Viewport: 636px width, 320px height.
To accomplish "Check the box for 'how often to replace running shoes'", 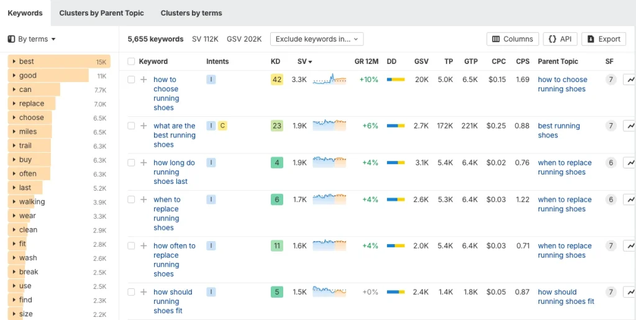I will click(131, 245).
